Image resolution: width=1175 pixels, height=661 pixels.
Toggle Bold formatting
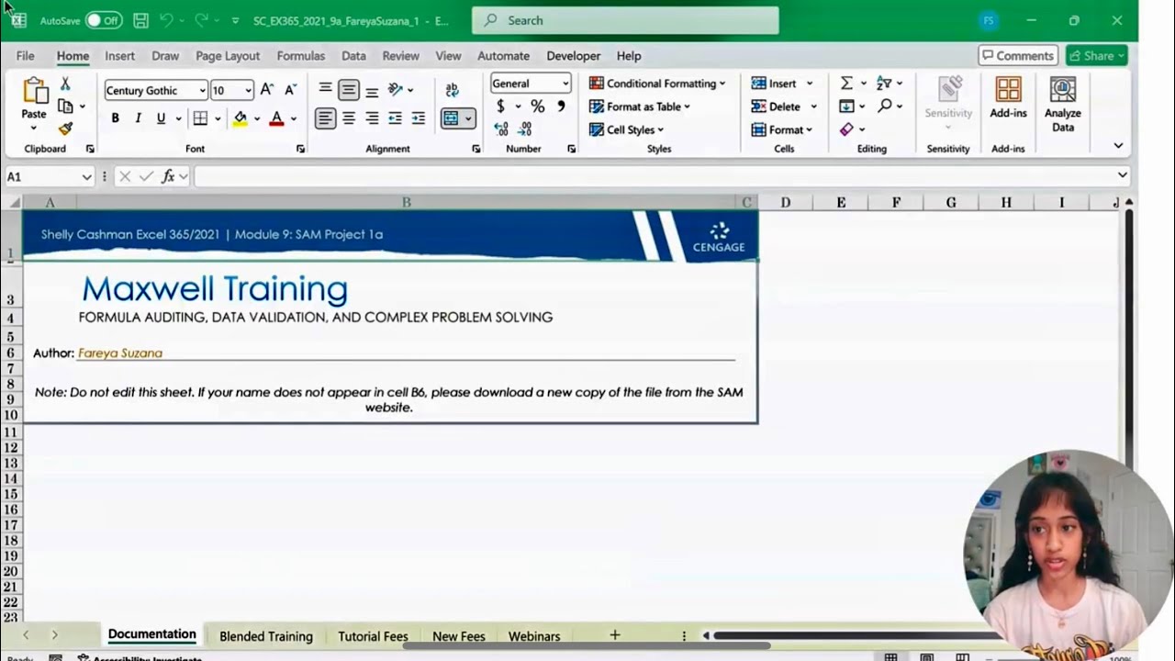click(x=115, y=118)
